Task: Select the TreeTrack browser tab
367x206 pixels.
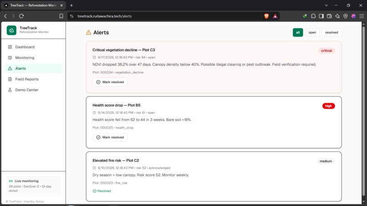Action: coord(34,5)
